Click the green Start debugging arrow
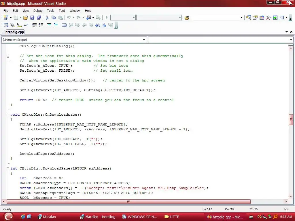 point(107,18)
